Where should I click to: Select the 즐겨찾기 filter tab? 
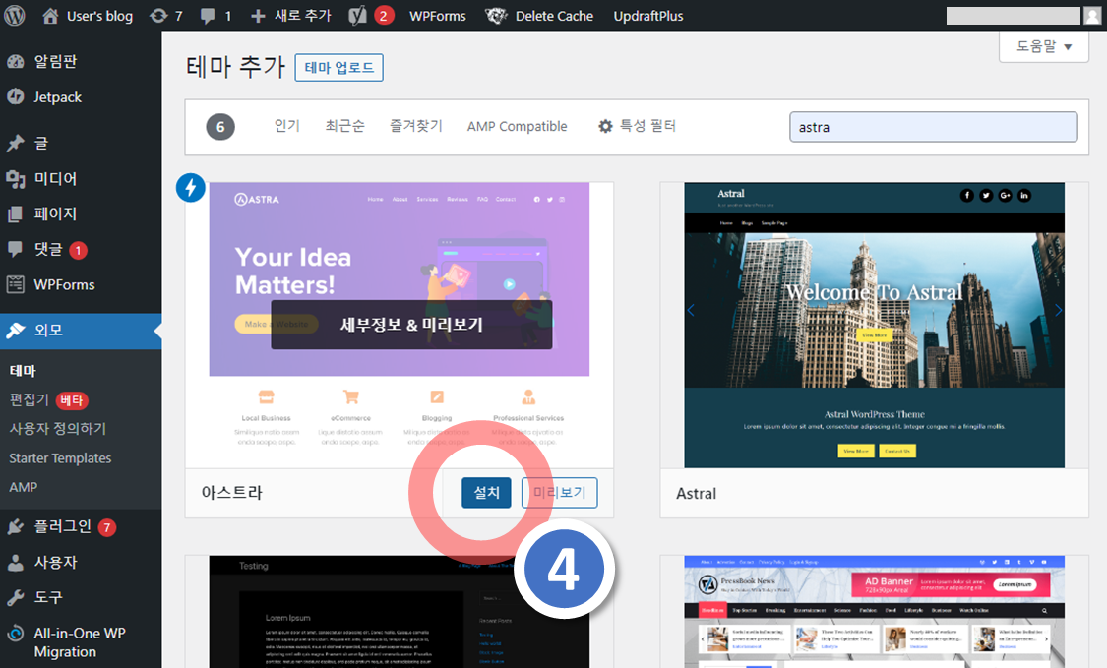(x=416, y=126)
